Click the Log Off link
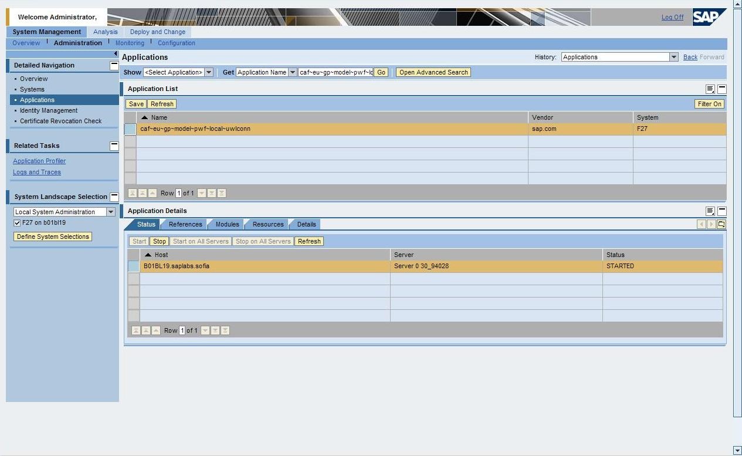 (672, 17)
